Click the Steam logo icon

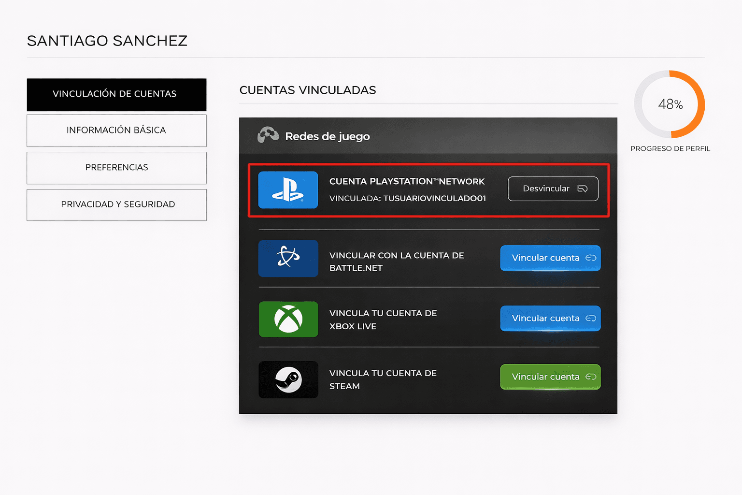pyautogui.click(x=288, y=379)
